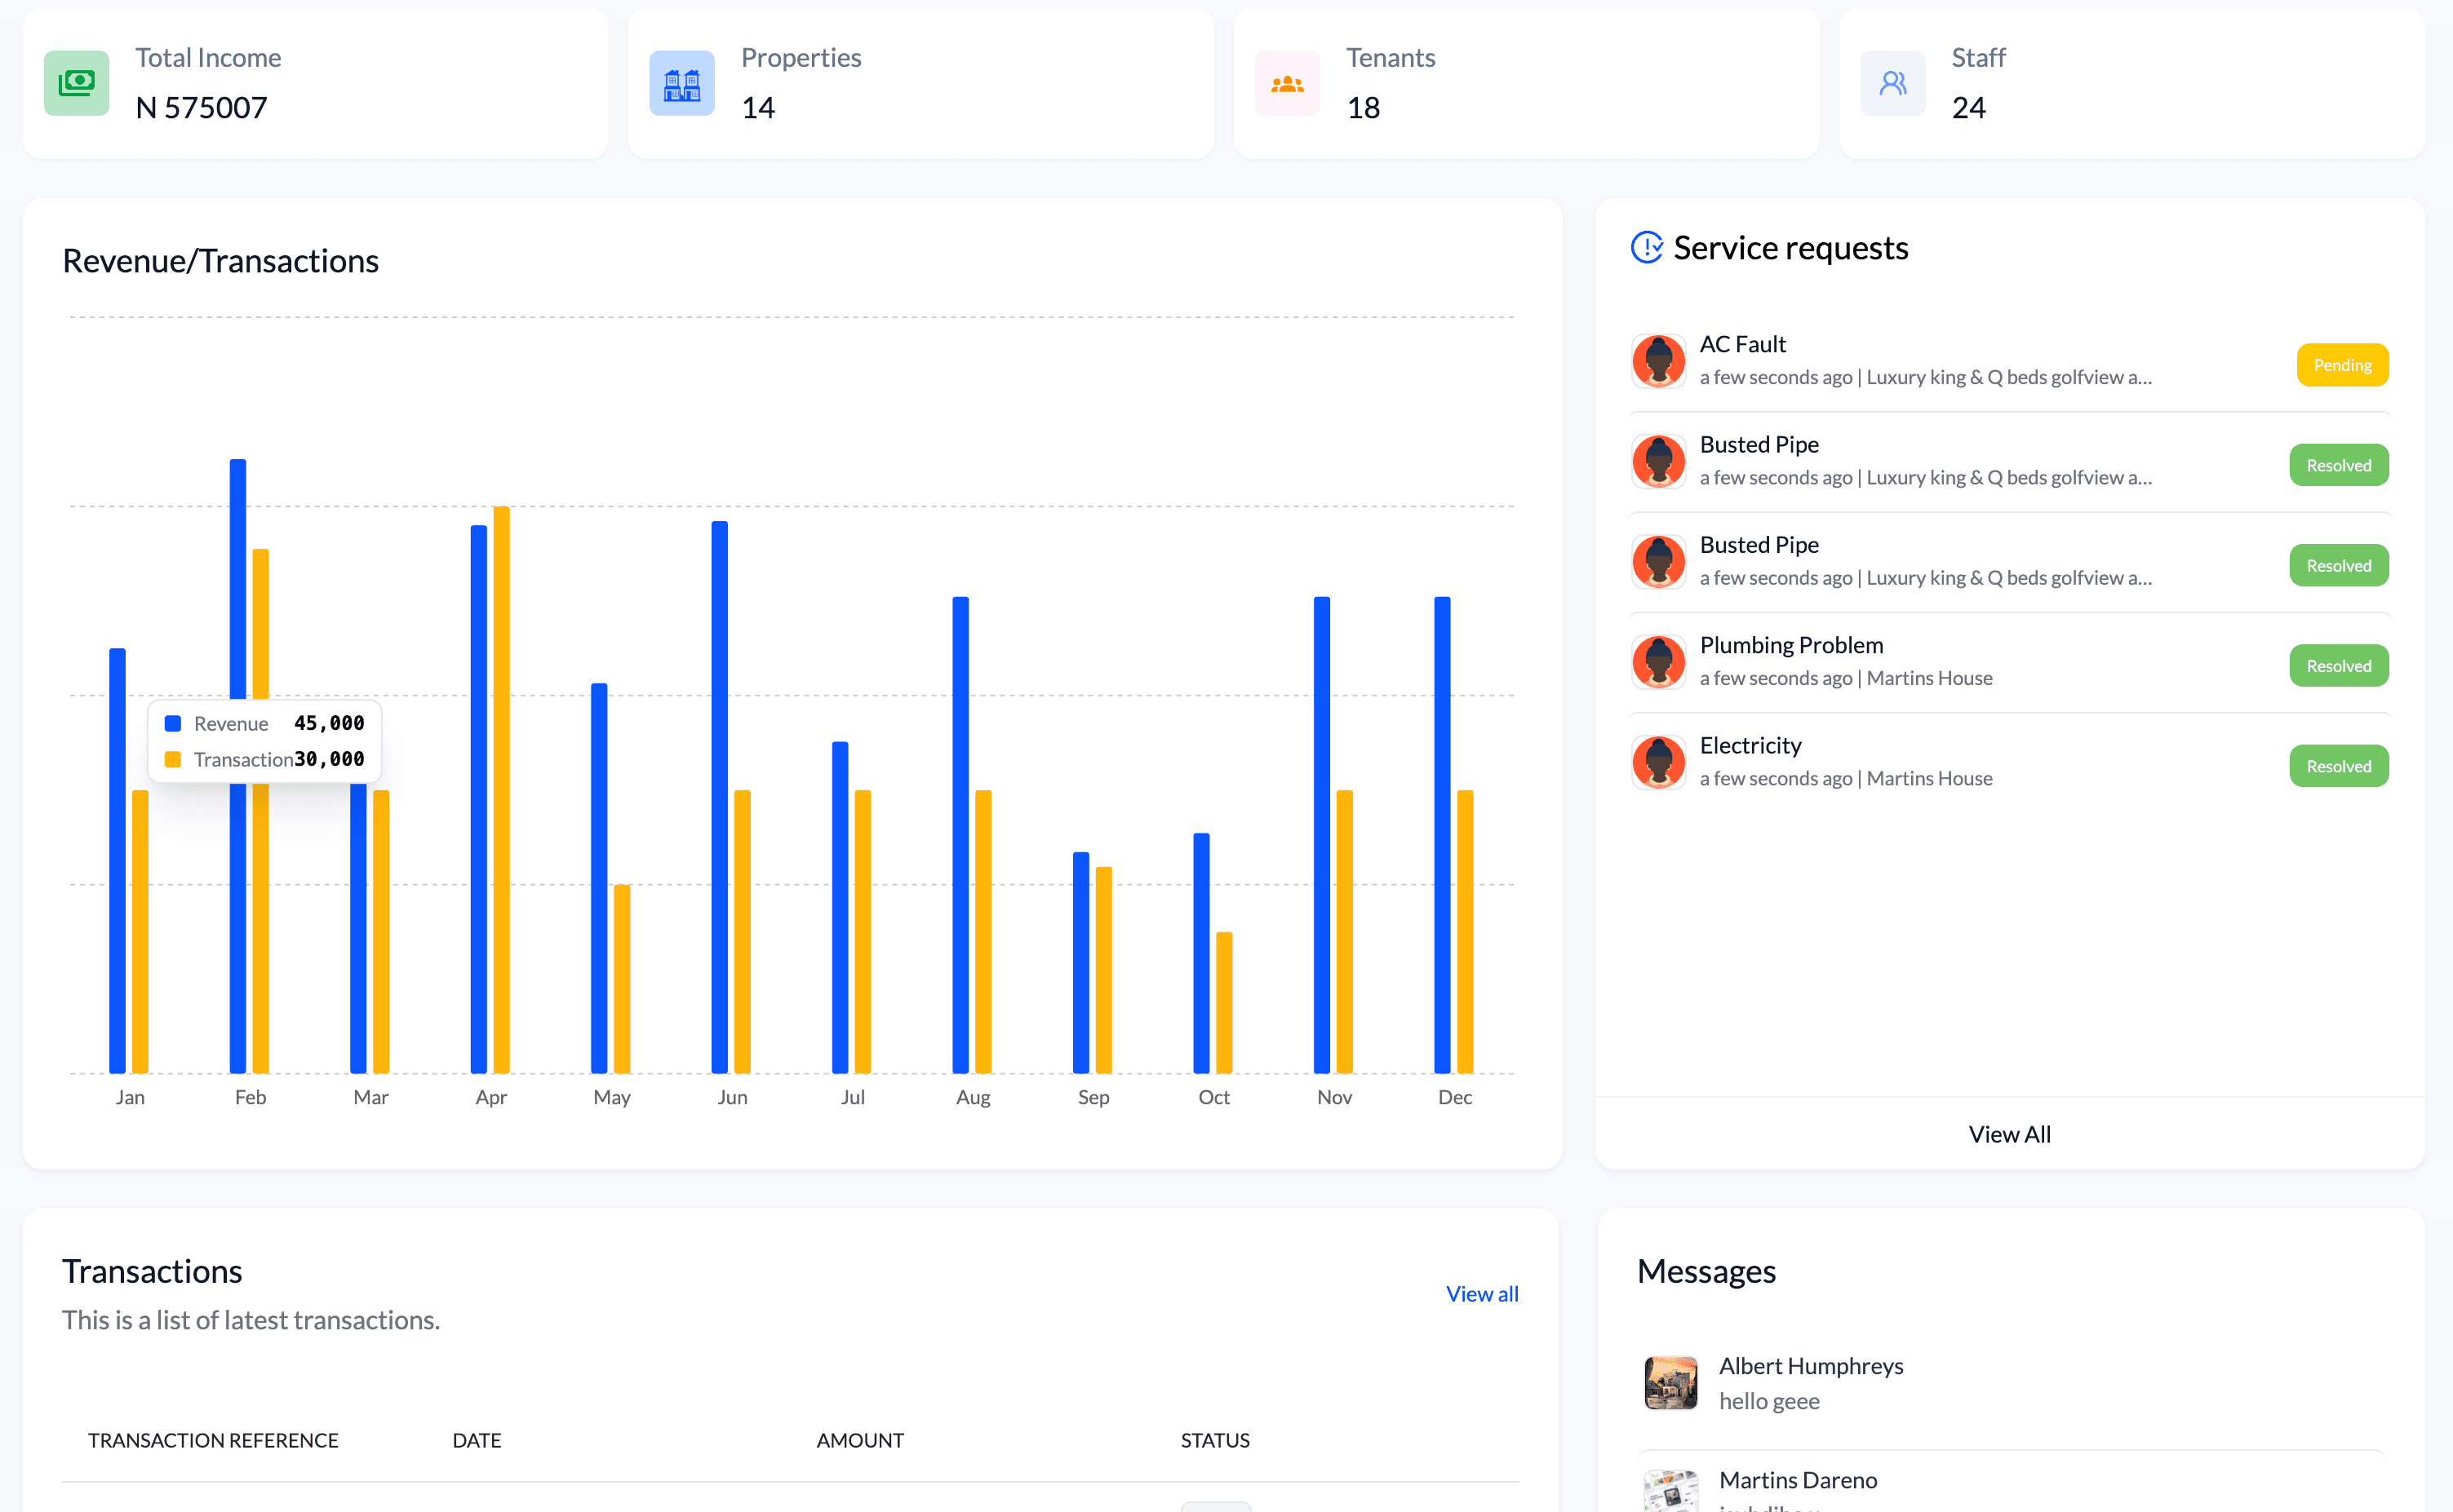Click the May orange transaction bar

pyautogui.click(x=623, y=979)
